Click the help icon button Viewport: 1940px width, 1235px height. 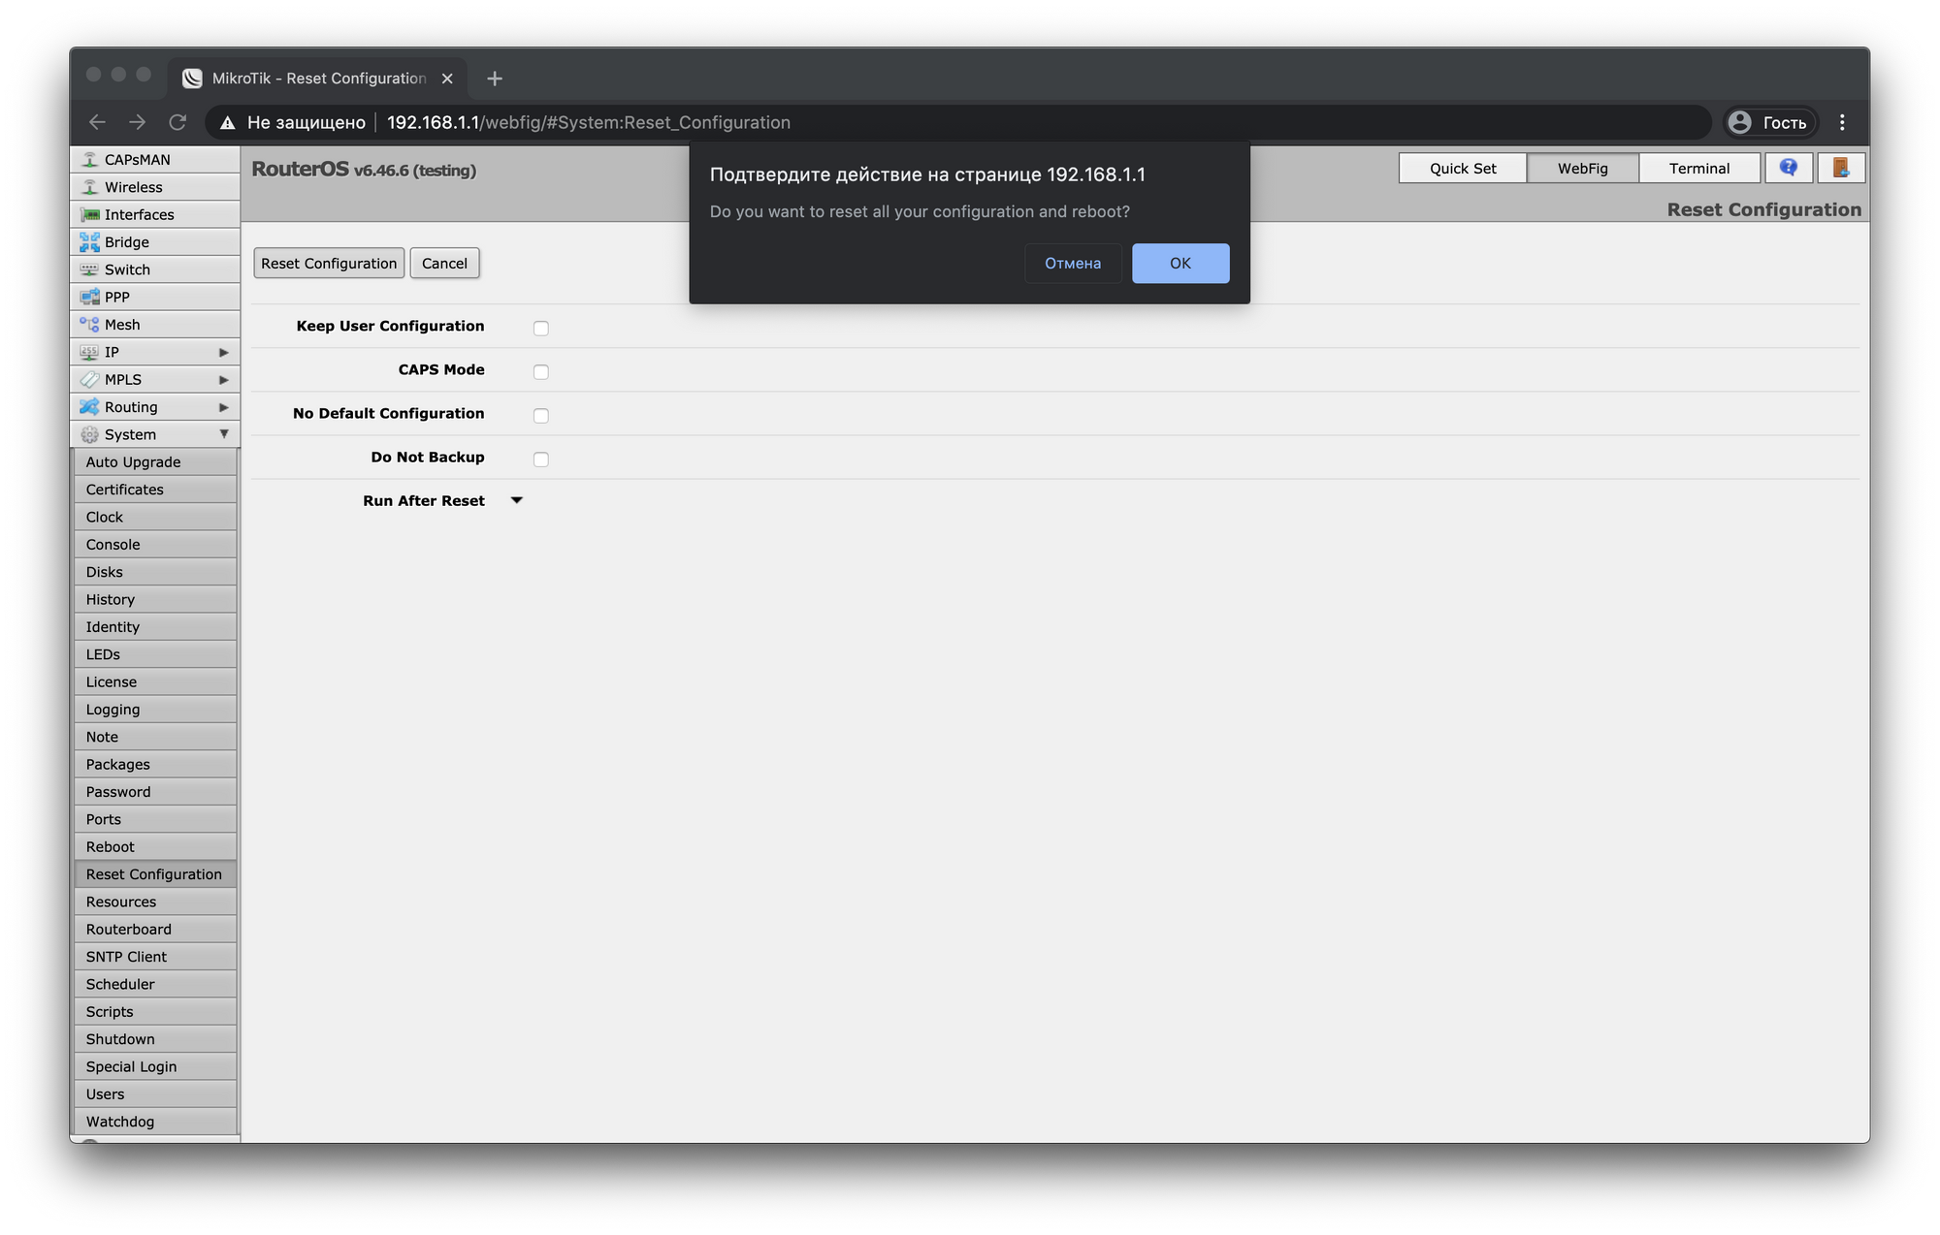click(x=1788, y=167)
